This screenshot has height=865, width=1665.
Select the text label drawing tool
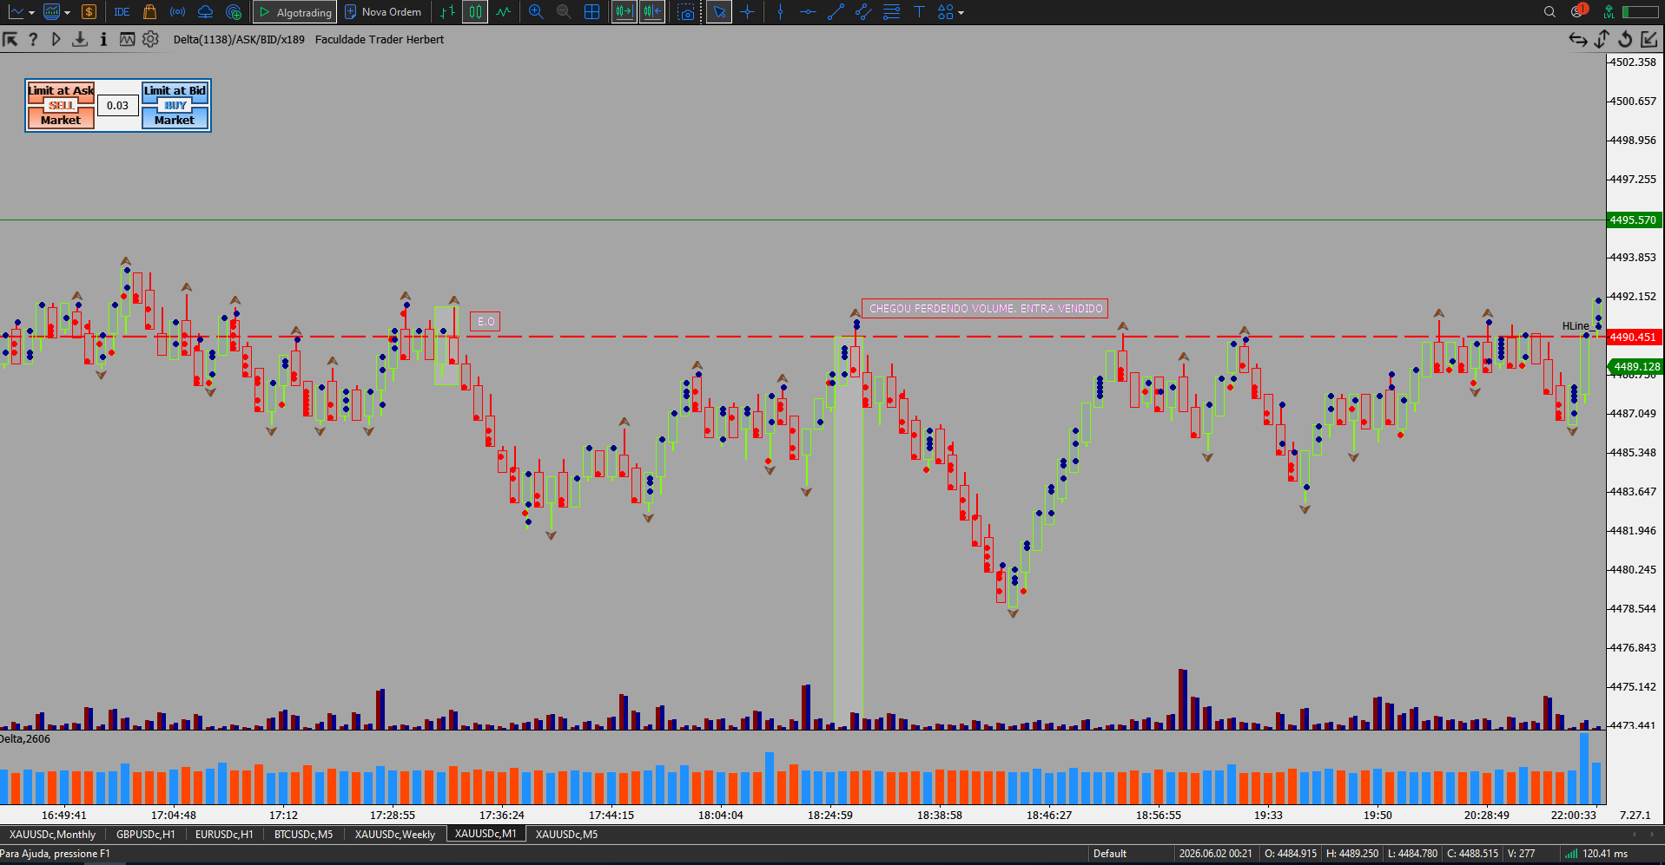(919, 12)
